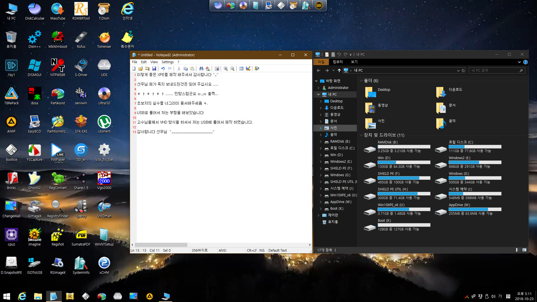The image size is (537, 302).
Task: Open the scheme selection icon in Notepad2
Action: pyautogui.click(x=241, y=69)
